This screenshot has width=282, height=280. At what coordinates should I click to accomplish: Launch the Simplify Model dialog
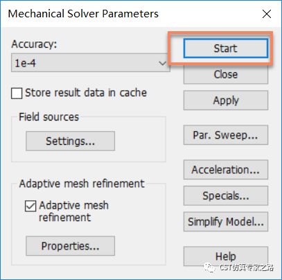point(226,222)
